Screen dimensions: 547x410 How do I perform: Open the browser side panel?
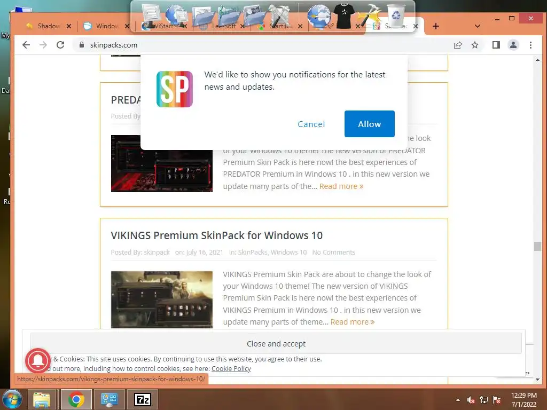click(x=496, y=45)
